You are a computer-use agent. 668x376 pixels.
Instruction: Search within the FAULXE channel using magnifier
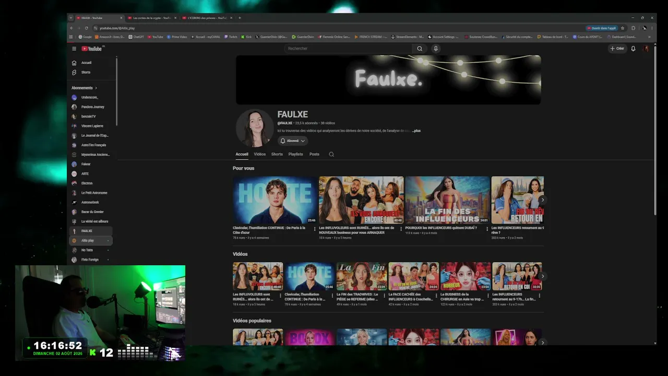click(x=331, y=155)
